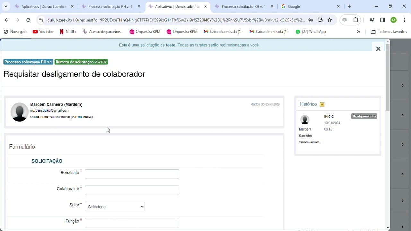The height and width of the screenshot is (231, 411).
Task: Click the Desligamento badge in history
Action: (364, 116)
